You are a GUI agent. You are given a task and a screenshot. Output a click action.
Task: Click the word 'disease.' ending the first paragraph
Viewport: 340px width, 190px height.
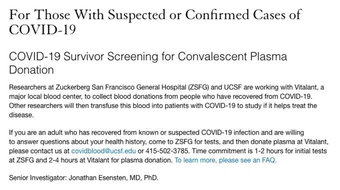[x=21, y=115]
